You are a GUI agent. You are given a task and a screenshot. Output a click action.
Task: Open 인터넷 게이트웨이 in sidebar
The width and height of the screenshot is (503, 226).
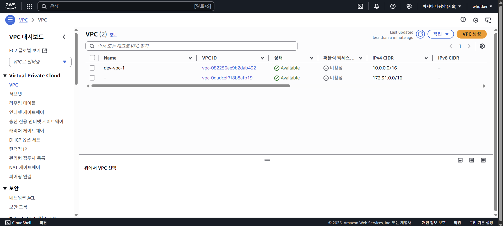click(x=27, y=112)
